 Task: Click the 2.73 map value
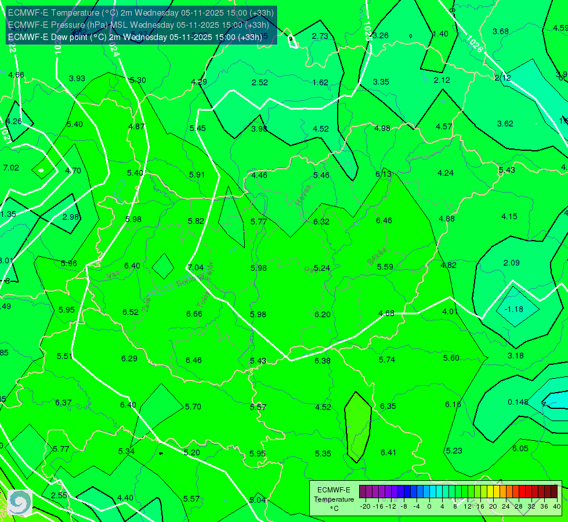320,36
